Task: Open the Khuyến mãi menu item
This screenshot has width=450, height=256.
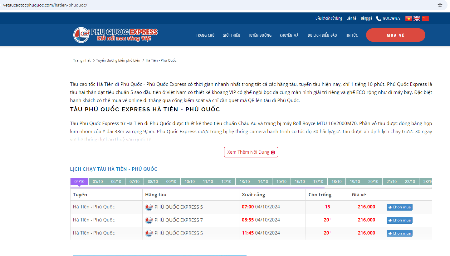Action: 290,35
